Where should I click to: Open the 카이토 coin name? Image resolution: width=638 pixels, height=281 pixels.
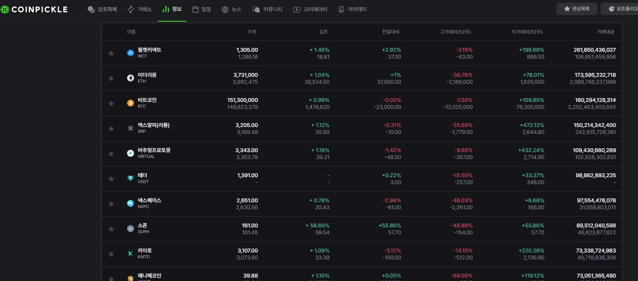145,251
